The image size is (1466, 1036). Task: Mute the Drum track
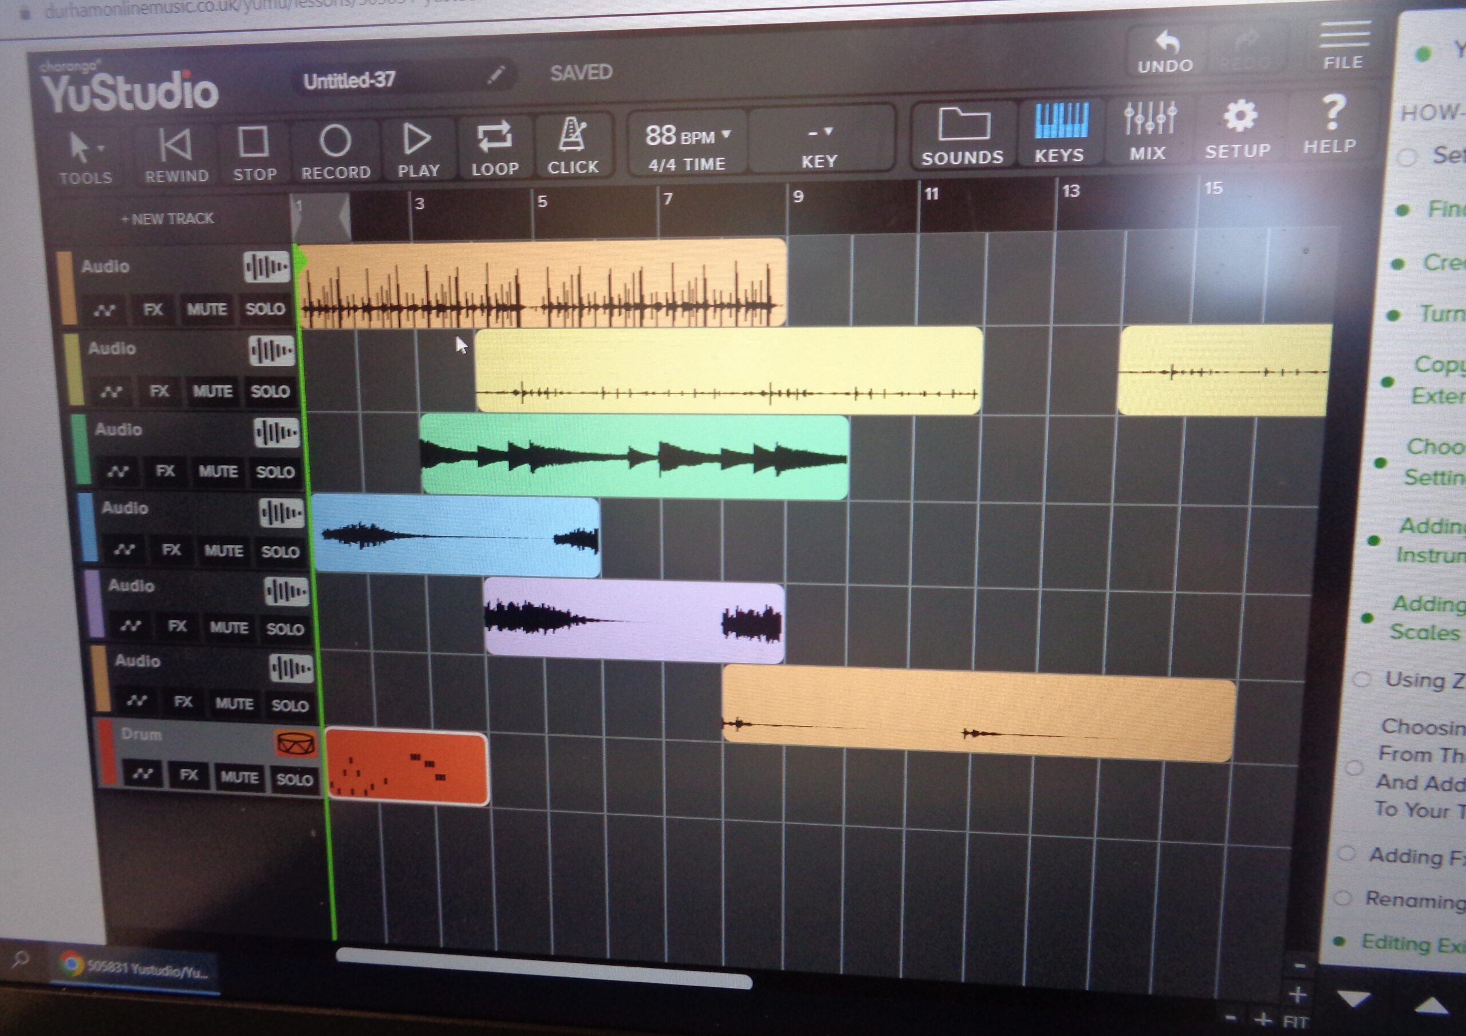(x=239, y=777)
